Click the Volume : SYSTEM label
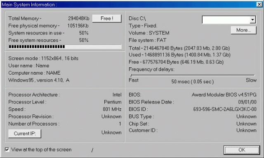 149,33
